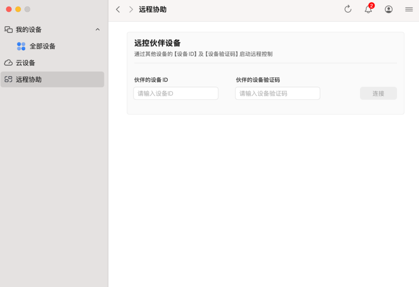Click the 请输入设备验证码 input field

[277, 93]
